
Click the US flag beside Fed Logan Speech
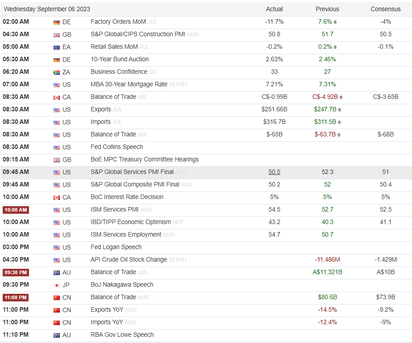(x=57, y=248)
